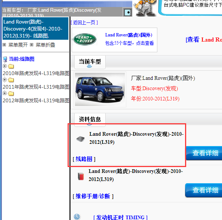Click the 维修手册 entry title Land Rover Discovery 2010-2012(L319)
222x220 pixels.
coord(136,175)
